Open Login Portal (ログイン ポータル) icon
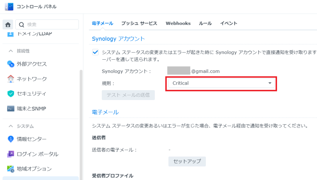317x180 pixels. (x=11, y=154)
